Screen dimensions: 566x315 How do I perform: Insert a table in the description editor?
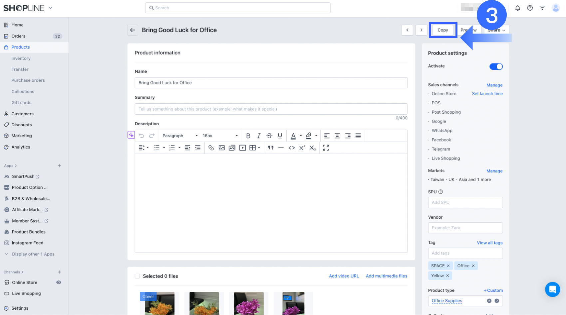point(252,148)
